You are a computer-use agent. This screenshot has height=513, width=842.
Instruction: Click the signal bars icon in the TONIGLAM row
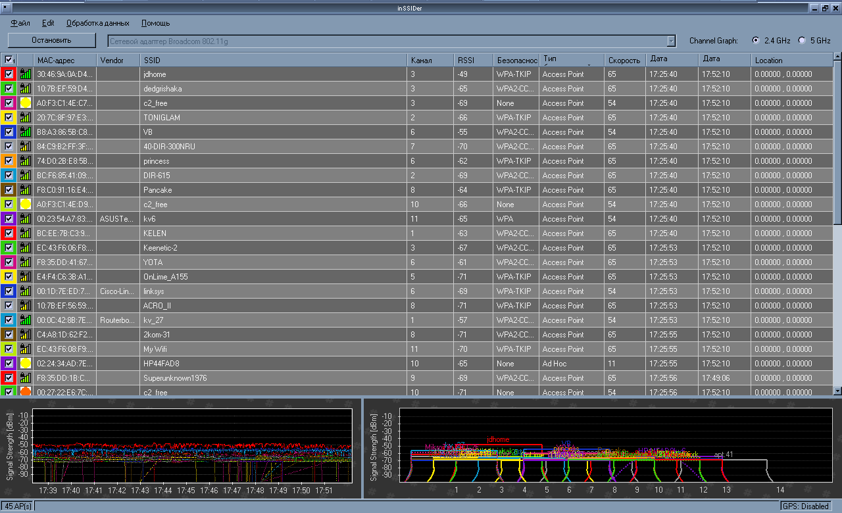pos(26,118)
